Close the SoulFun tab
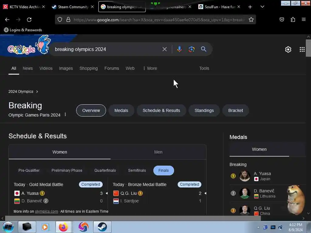The height and width of the screenshot is (233, 311). 239,7
